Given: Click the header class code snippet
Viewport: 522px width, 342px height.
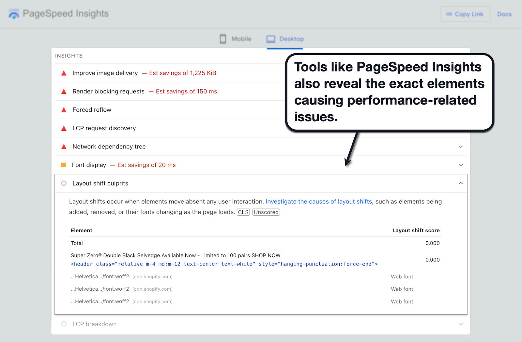Looking at the screenshot, I should pyautogui.click(x=224, y=264).
